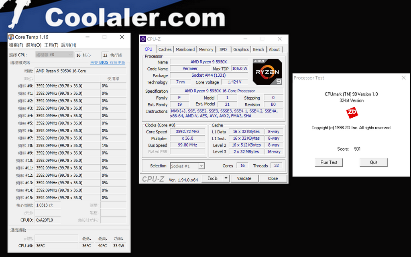This screenshot has height=257, width=411.
Task: Click the 最高 temperature value 40°C
Action: click(102, 246)
